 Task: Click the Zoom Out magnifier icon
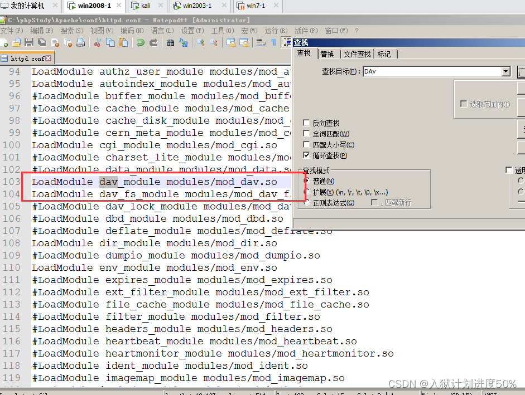[214, 42]
